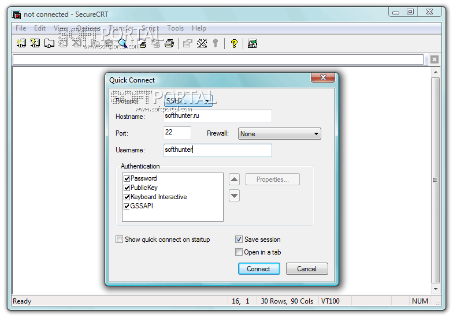Viewport: 453px width, 318px height.
Task: Click the SecureCRT title bar application icon
Action: click(x=16, y=14)
